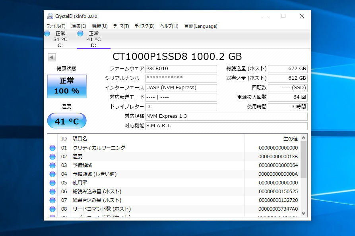The width and height of the screenshot is (355, 236).
Task: Click total host reads value 672 GB
Action: tap(288, 69)
